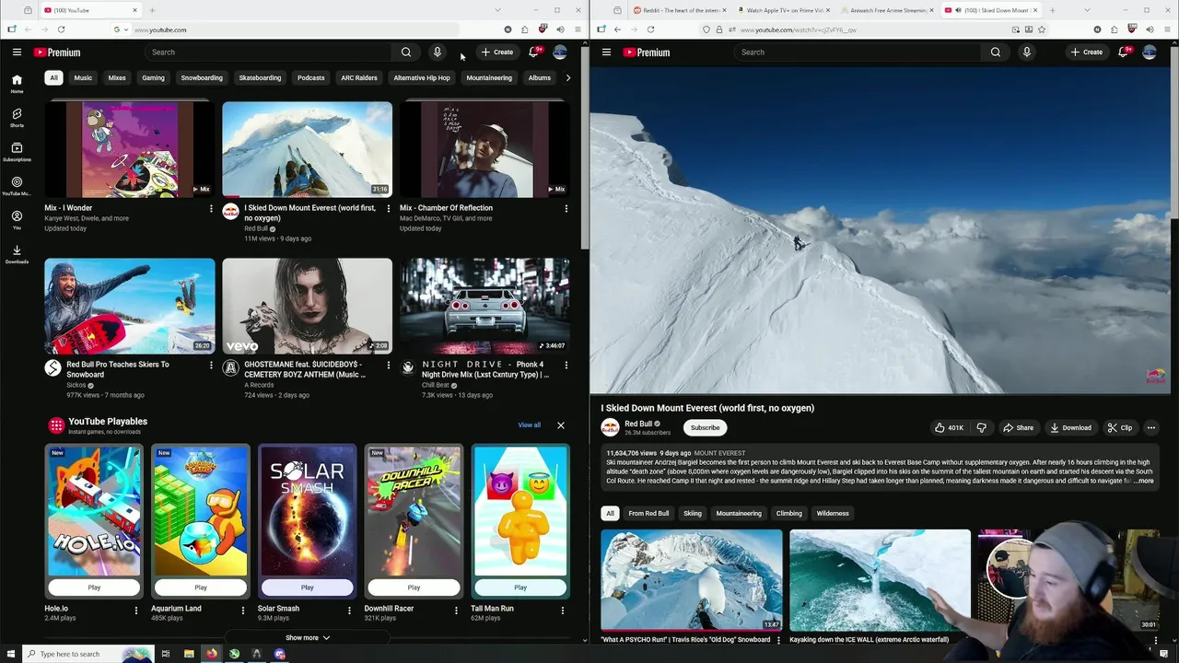
Task: Play the Tall Man Run game
Action: pyautogui.click(x=520, y=587)
